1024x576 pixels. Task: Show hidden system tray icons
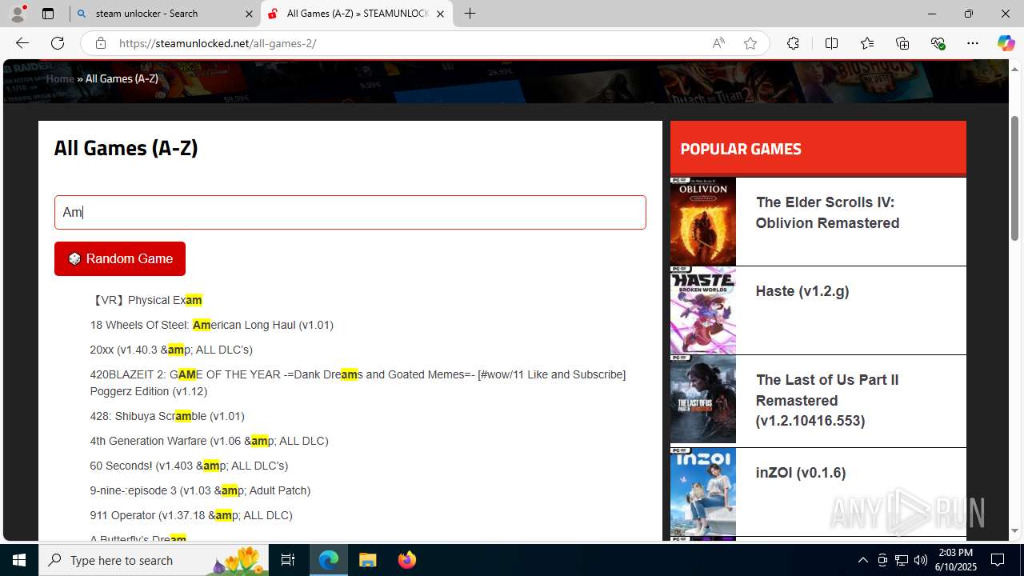click(862, 560)
